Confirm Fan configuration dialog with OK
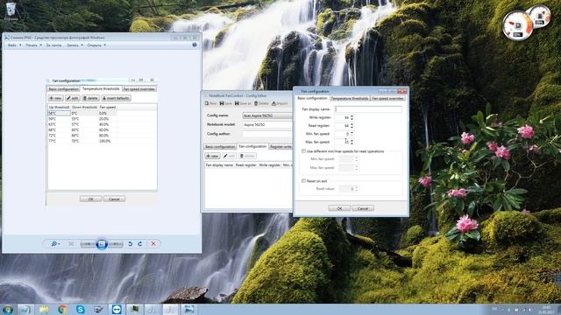This screenshot has width=561, height=315. pyautogui.click(x=339, y=208)
